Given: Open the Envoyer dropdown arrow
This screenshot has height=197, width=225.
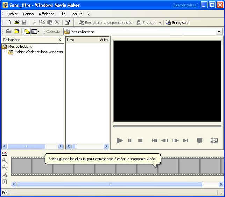Looking at the screenshot, I should click(x=160, y=23).
